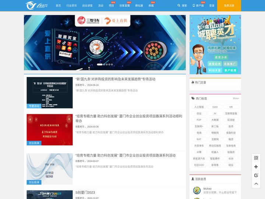Go back to top via arrow button
Viewport: 265px width, 199px height.
[x=256, y=184]
